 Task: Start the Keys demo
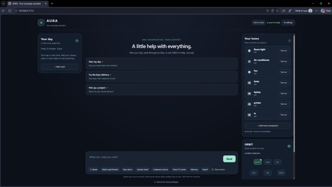(x=127, y=169)
